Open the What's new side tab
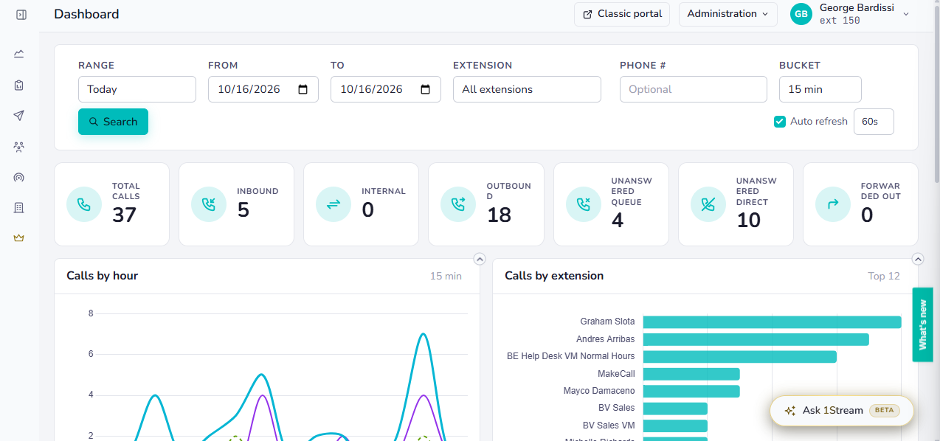 pos(923,324)
